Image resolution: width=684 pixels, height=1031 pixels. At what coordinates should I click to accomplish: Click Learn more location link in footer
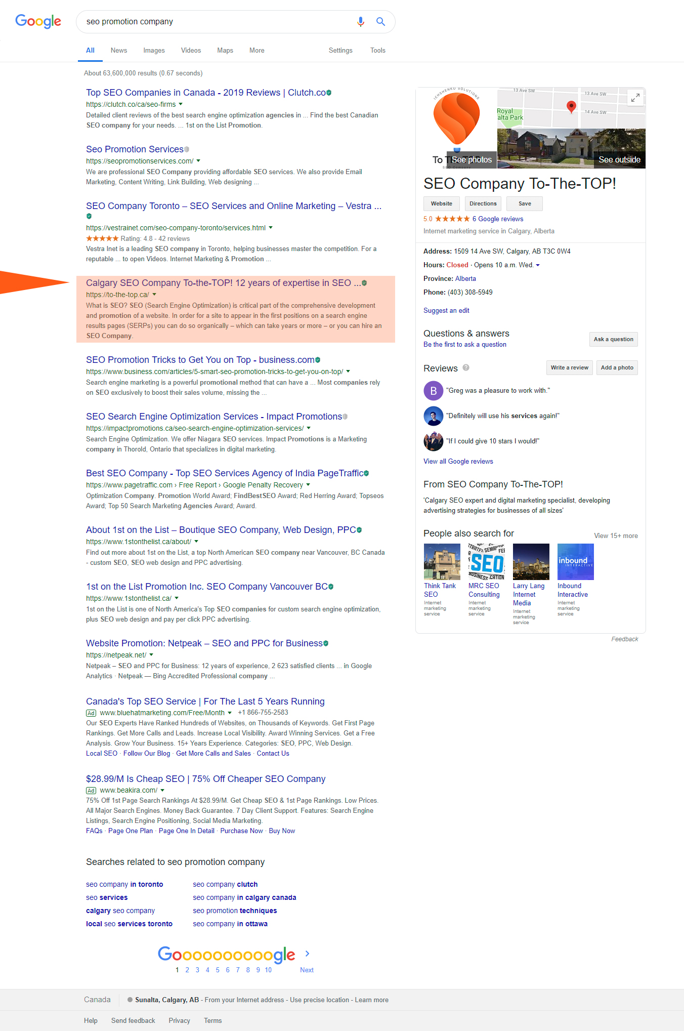point(371,1000)
